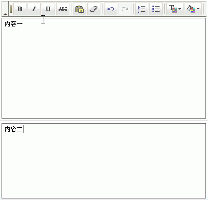
Task: Apply strikethrough ABC formatting
Action: (63, 9)
